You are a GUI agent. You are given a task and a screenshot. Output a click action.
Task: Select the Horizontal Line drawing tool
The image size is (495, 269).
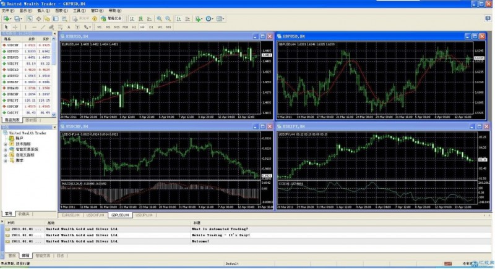(x=35, y=27)
